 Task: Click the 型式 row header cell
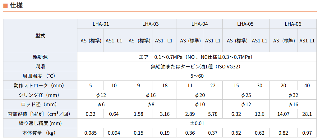point(40,36)
